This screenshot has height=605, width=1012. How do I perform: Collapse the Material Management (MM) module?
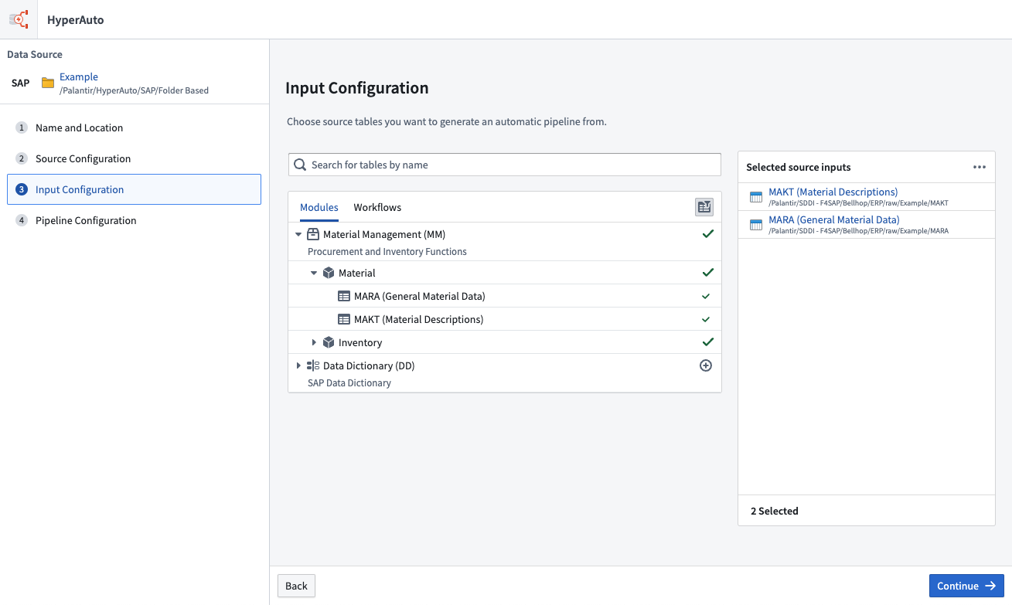click(x=298, y=234)
